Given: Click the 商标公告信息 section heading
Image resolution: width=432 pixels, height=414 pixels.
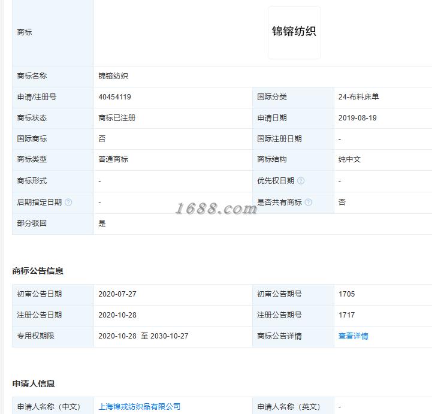Looking at the screenshot, I should (x=38, y=271).
